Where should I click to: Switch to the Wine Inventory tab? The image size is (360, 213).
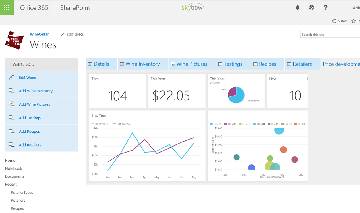point(143,64)
